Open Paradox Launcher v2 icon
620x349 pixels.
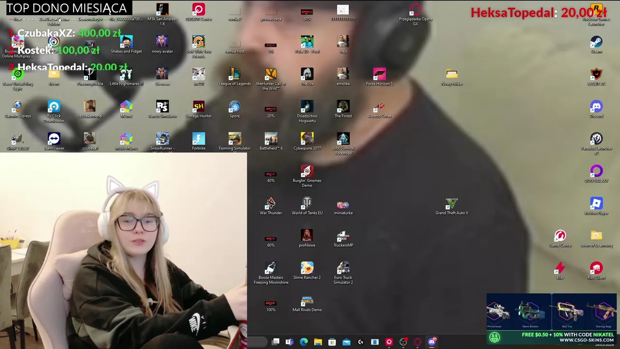tap(596, 143)
